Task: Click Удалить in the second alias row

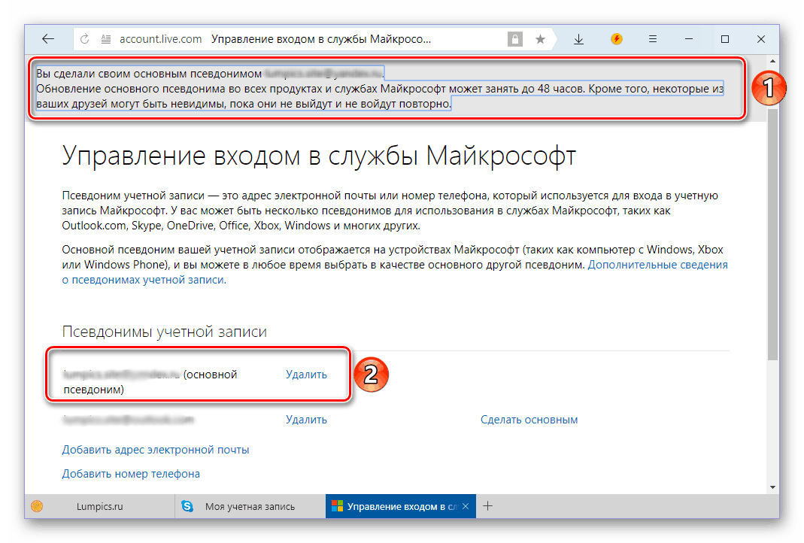Action: [x=306, y=420]
